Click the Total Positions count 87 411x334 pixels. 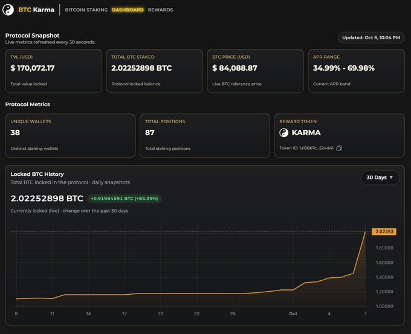pos(150,132)
